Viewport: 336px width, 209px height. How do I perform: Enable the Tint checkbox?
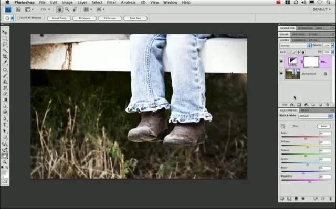click(x=291, y=126)
